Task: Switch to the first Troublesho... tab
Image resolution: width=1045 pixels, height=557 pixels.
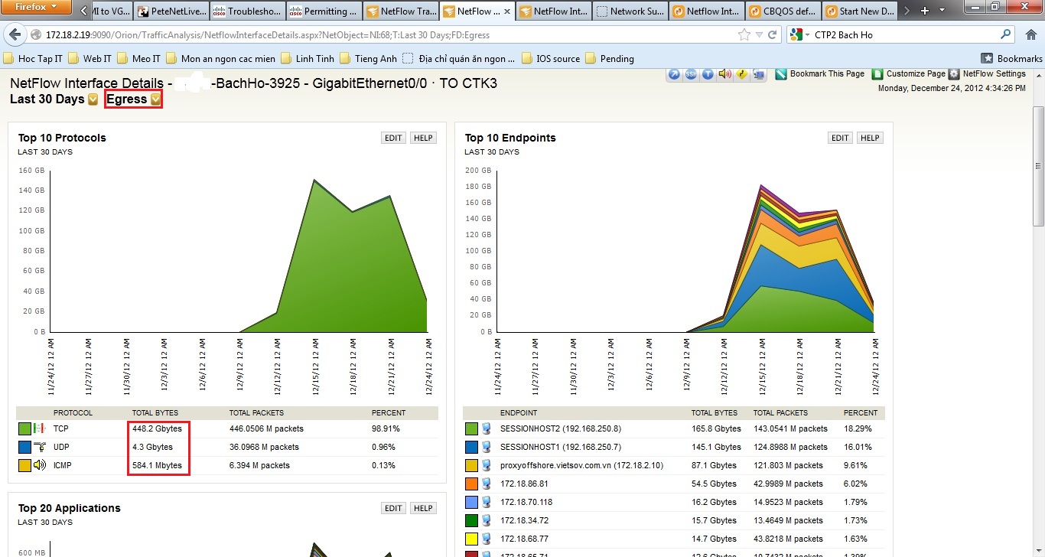Action: tap(246, 11)
